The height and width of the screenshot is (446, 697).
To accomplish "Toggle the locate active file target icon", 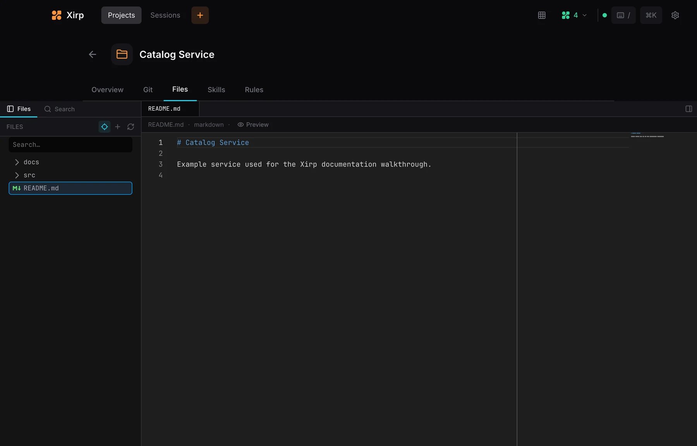I will [105, 127].
